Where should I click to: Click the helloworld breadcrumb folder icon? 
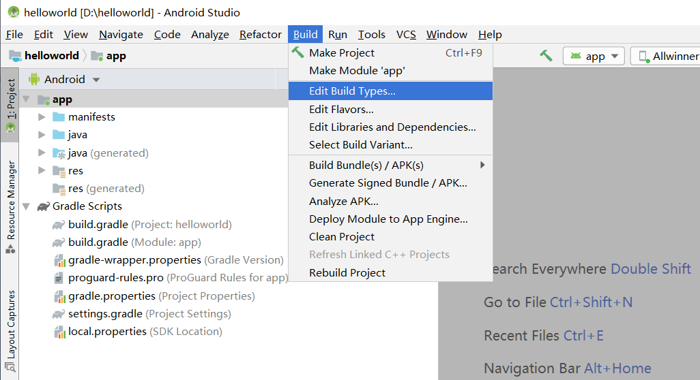point(15,56)
